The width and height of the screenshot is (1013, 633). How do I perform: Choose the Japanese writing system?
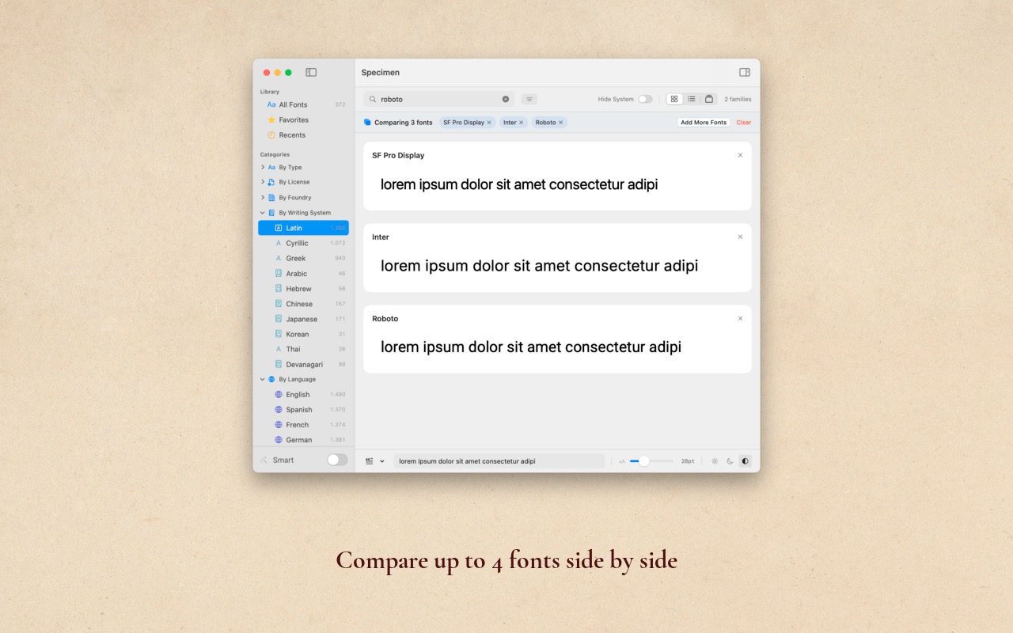(x=303, y=319)
